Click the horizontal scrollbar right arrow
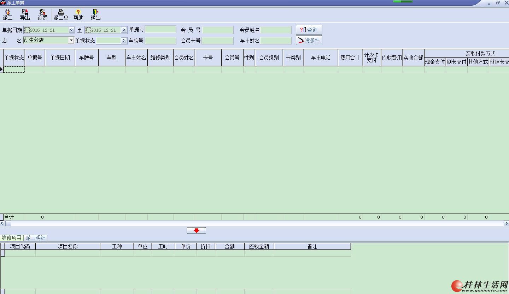509x294 pixels. coord(506,223)
